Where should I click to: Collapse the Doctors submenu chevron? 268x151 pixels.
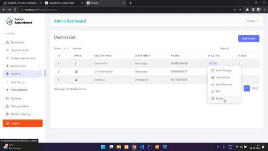click(x=39, y=74)
